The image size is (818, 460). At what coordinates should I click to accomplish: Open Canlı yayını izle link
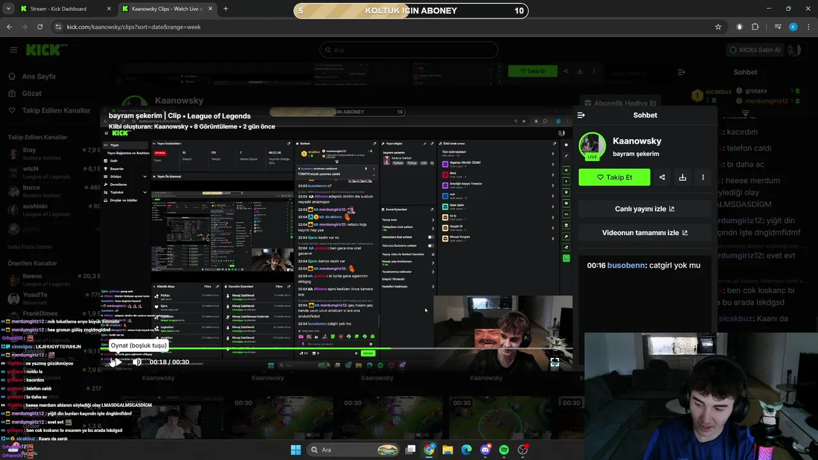pos(645,209)
